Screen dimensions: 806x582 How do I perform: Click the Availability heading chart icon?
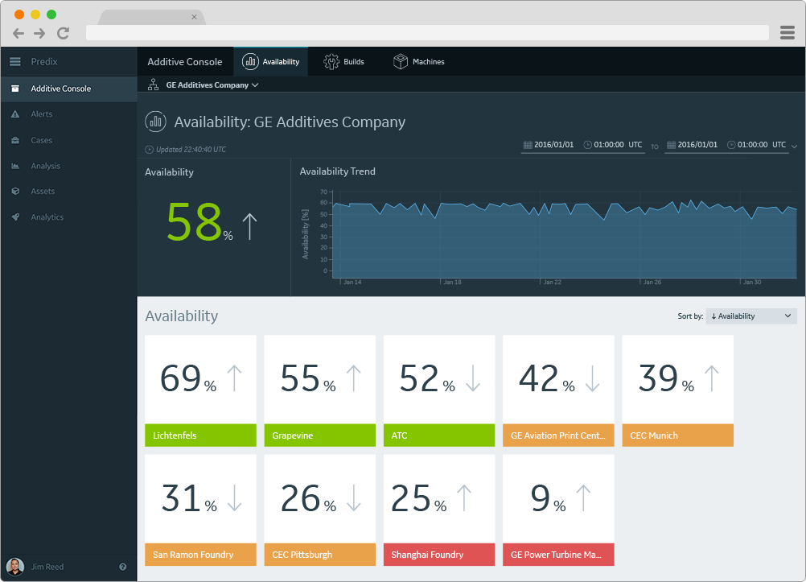pos(156,122)
